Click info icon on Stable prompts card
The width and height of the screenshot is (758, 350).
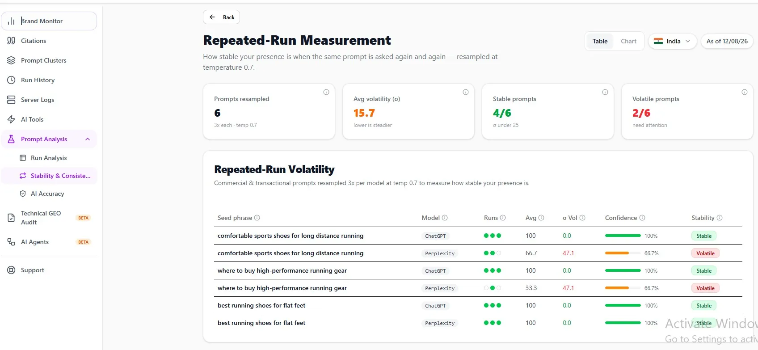click(605, 92)
